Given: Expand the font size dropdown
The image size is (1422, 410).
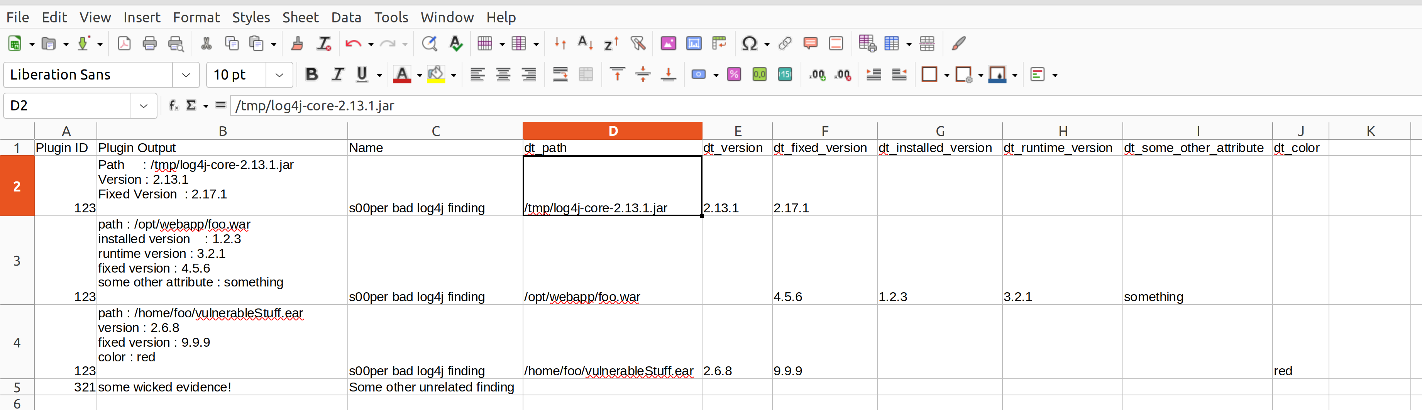Looking at the screenshot, I should [279, 75].
